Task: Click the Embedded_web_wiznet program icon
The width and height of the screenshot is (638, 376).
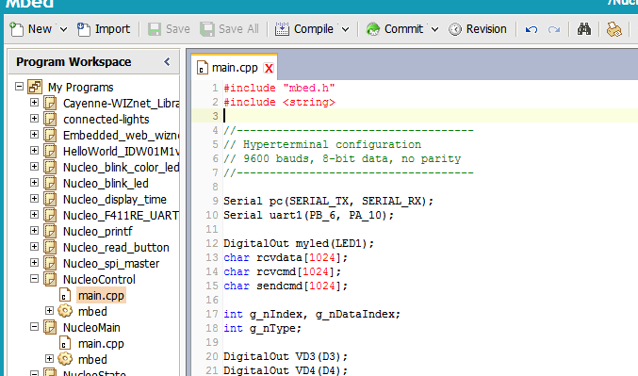Action: (50, 135)
